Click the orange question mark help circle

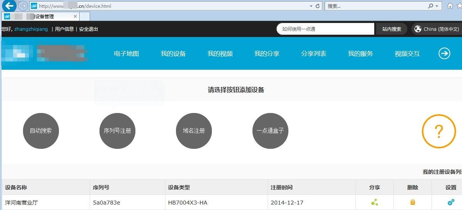pyautogui.click(x=439, y=131)
